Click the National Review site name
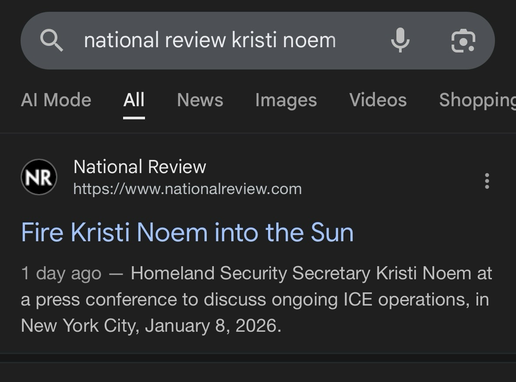The width and height of the screenshot is (516, 382). 140,167
